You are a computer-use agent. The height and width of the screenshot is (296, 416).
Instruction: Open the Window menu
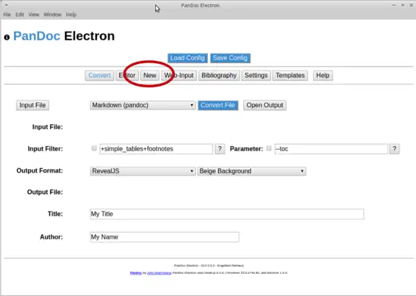[52, 15]
